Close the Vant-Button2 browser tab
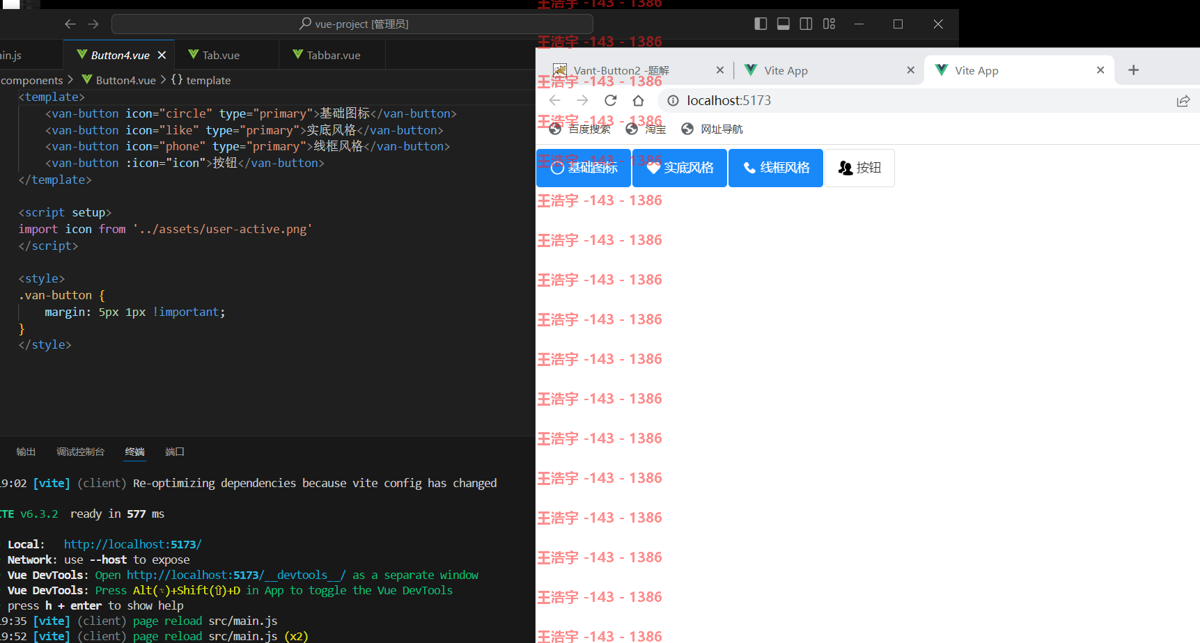 tap(720, 70)
